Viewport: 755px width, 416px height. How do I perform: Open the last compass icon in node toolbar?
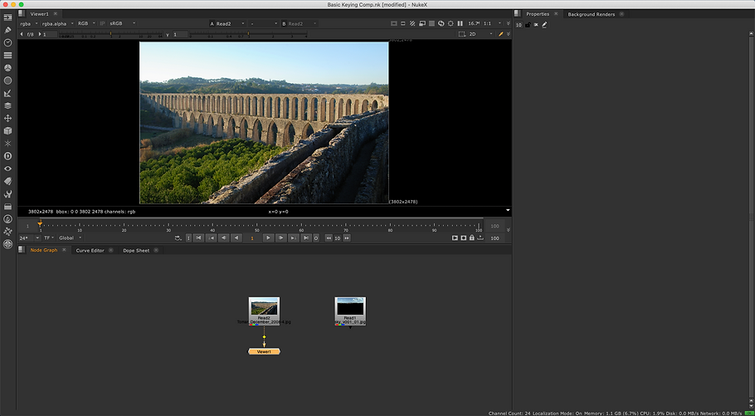click(7, 244)
